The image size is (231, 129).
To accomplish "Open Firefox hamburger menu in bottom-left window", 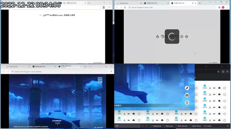I will 111,71.
